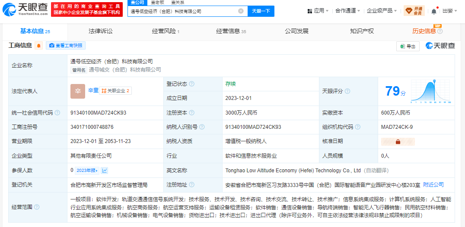465x227 pixels.
Task: Click the 存续 registration status value
Action: (x=230, y=84)
